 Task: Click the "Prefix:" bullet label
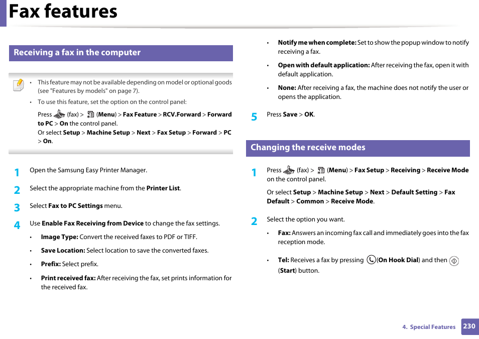point(51,264)
